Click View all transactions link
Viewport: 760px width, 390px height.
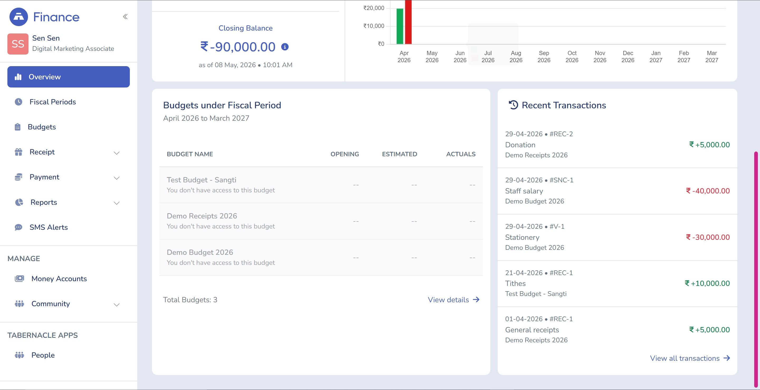point(690,358)
